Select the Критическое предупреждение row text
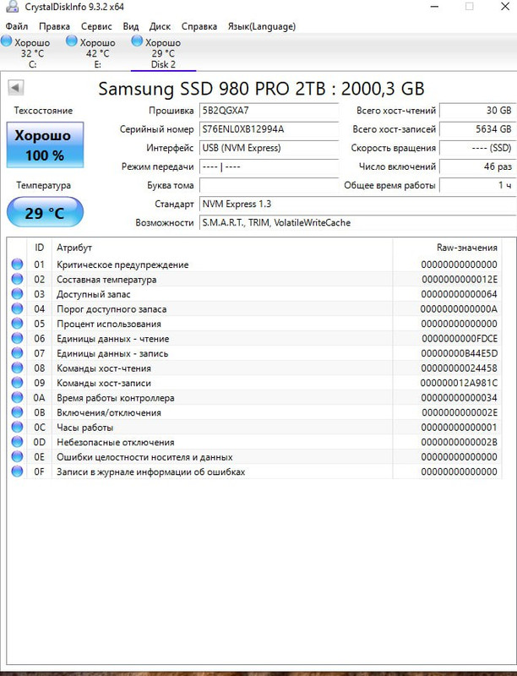The height and width of the screenshot is (676, 517). click(x=122, y=264)
